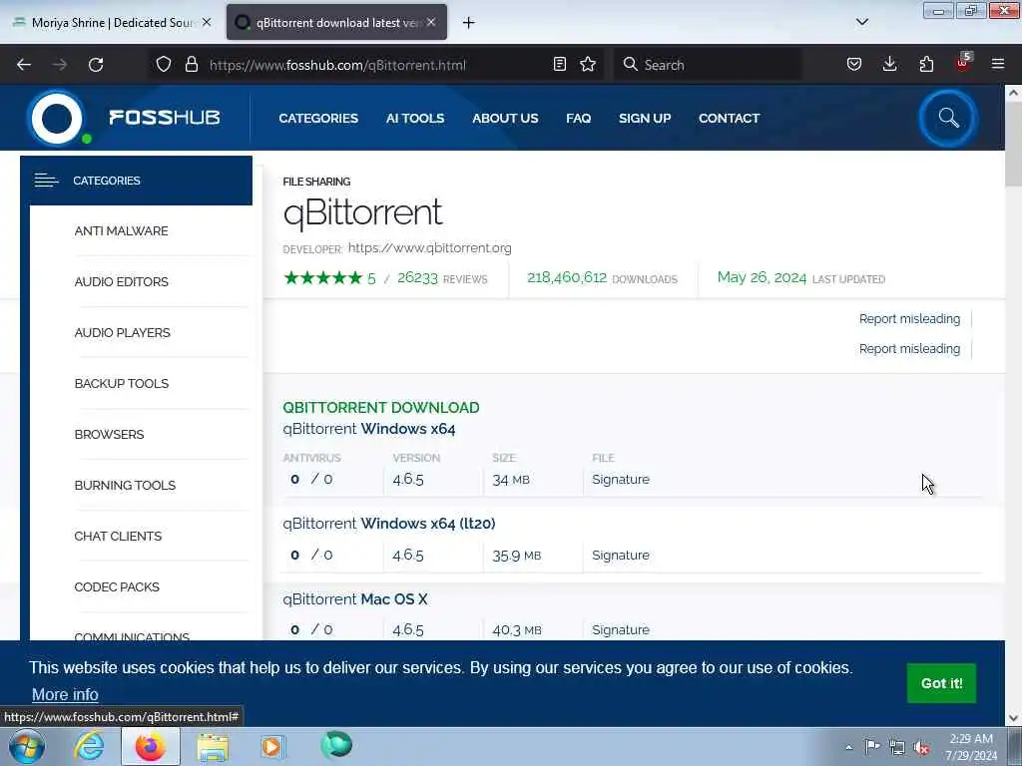This screenshot has height=766, width=1022.
Task: Close the Moriya Shrine tab
Action: [x=207, y=22]
